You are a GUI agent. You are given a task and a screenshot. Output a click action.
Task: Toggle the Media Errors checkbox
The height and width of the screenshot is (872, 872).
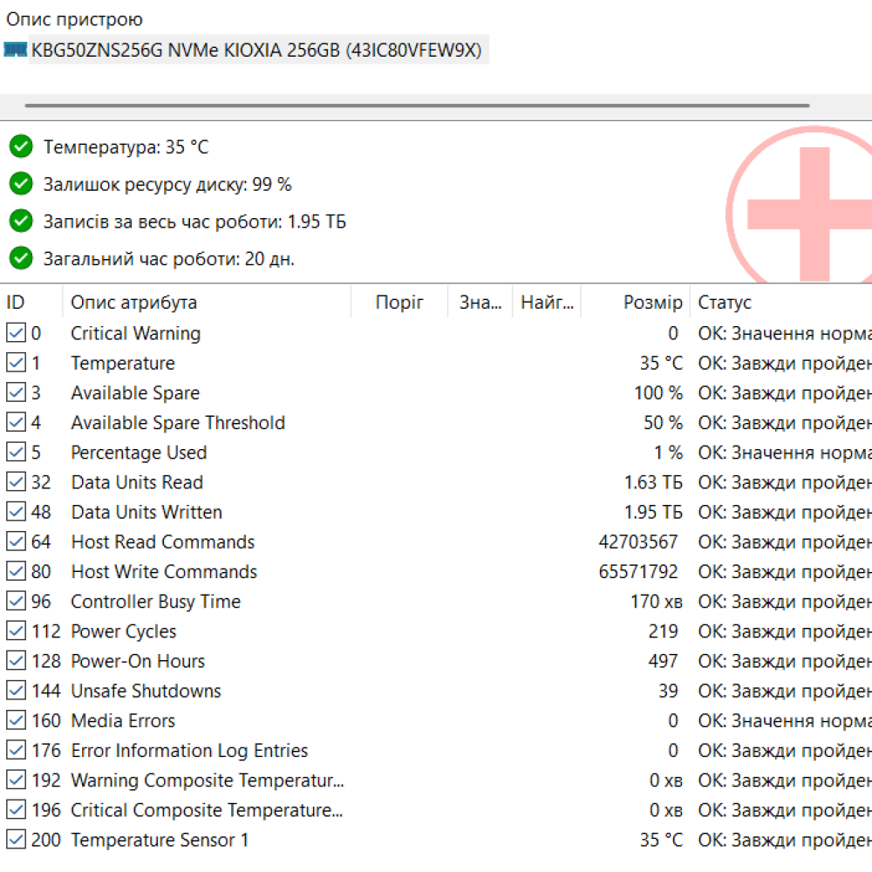coord(15,720)
